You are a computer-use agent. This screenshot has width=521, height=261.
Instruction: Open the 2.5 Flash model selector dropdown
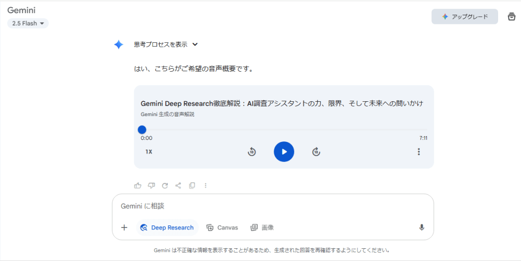point(28,23)
